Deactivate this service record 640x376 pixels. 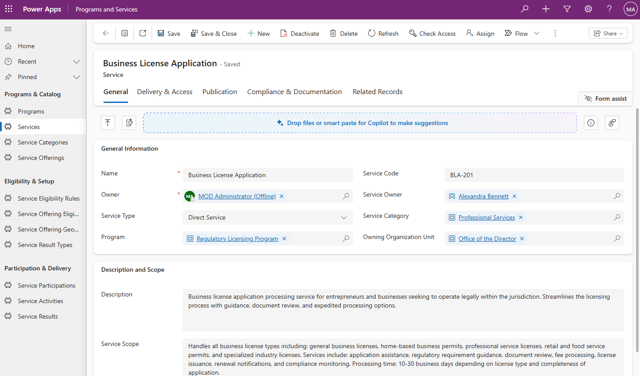[300, 34]
